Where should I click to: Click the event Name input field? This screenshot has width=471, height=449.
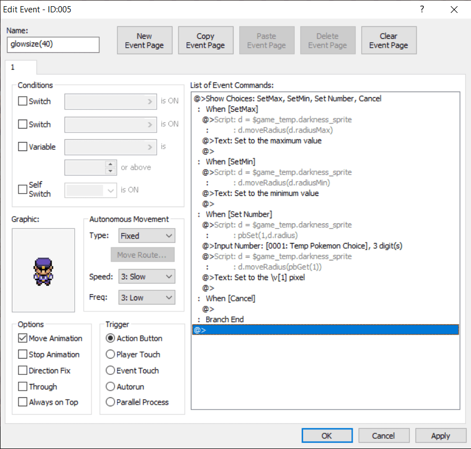[x=53, y=45]
